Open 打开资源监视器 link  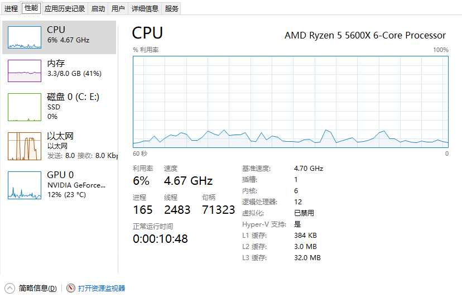point(102,288)
